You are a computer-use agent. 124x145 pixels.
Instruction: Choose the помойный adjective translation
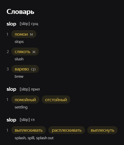25,100
